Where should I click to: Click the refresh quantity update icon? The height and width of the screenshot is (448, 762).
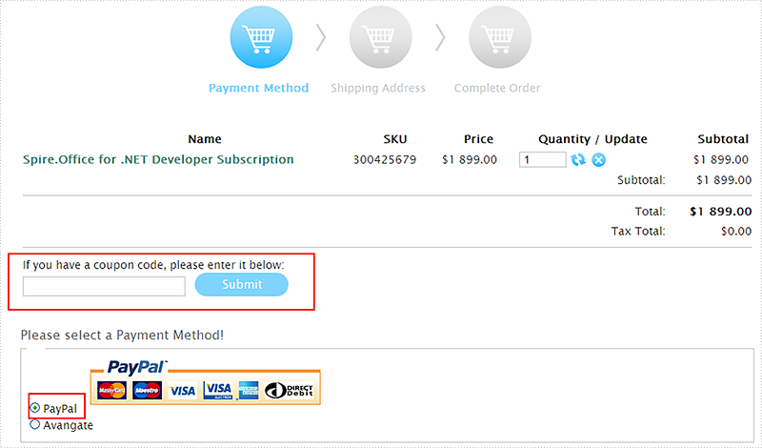click(x=578, y=159)
